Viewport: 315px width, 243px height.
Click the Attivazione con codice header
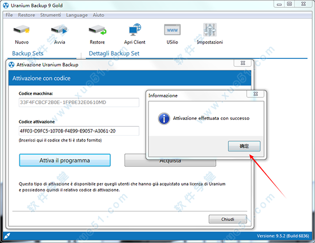41,78
